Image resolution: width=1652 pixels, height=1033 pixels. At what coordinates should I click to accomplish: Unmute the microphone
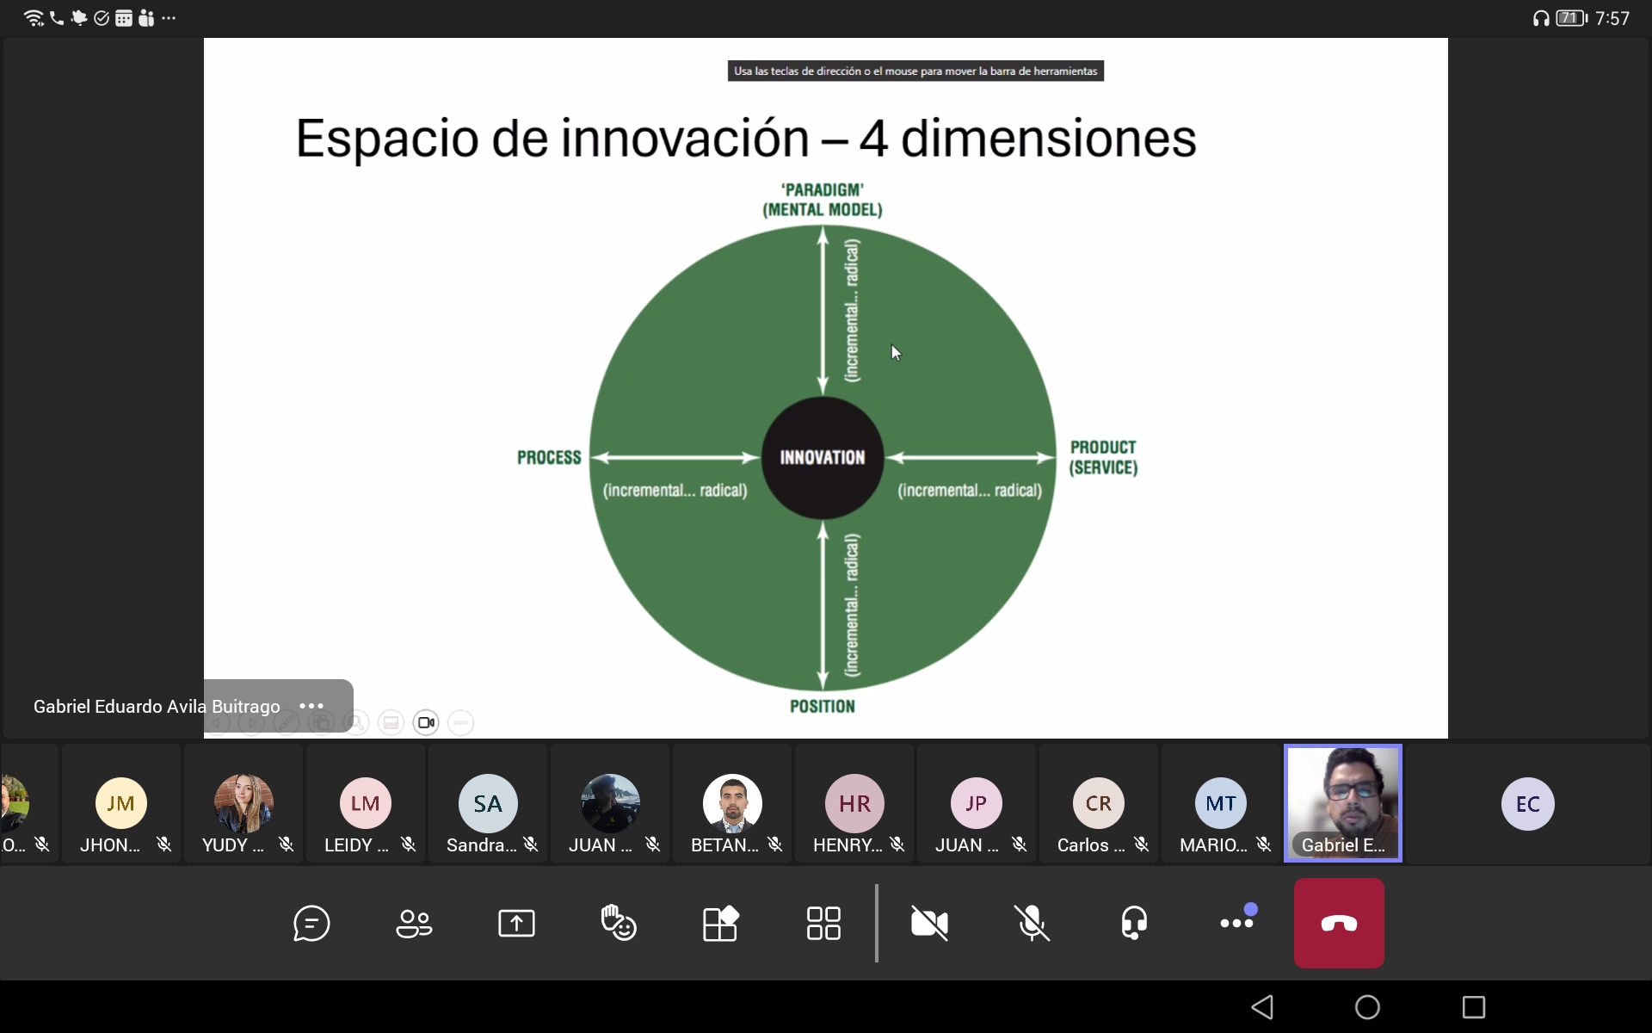click(1032, 924)
